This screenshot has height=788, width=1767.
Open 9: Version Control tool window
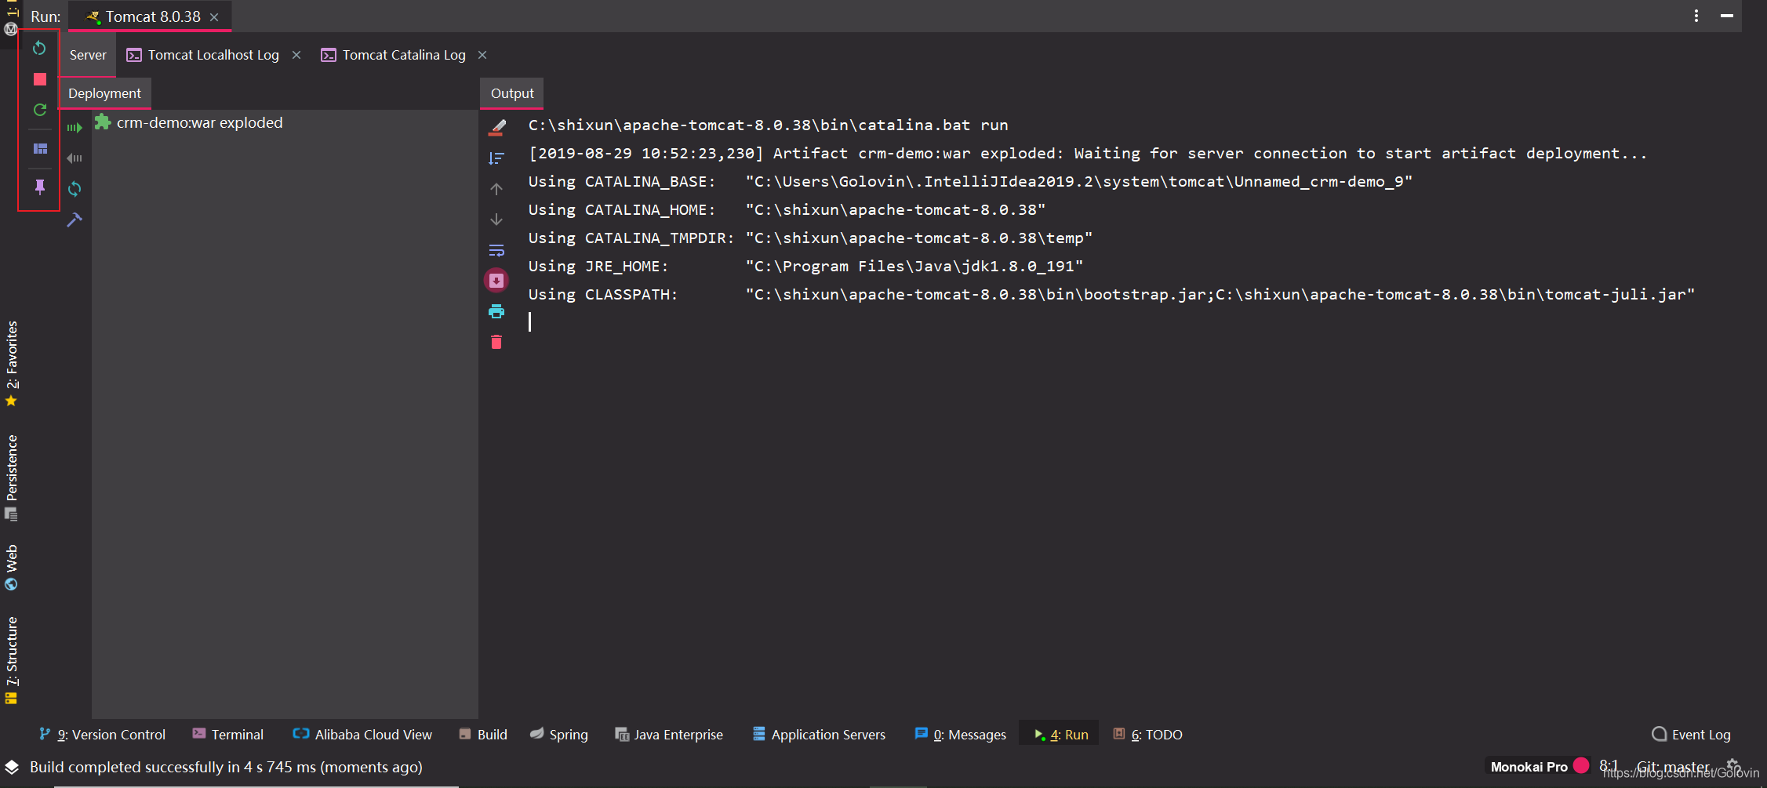[x=102, y=735]
